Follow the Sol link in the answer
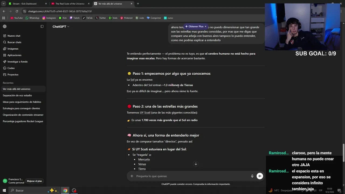345x194 pixels. [x=132, y=80]
